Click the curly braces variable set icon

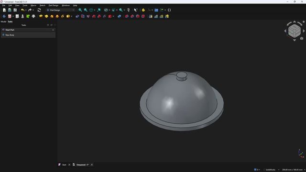pyautogui.click(x=169, y=10)
